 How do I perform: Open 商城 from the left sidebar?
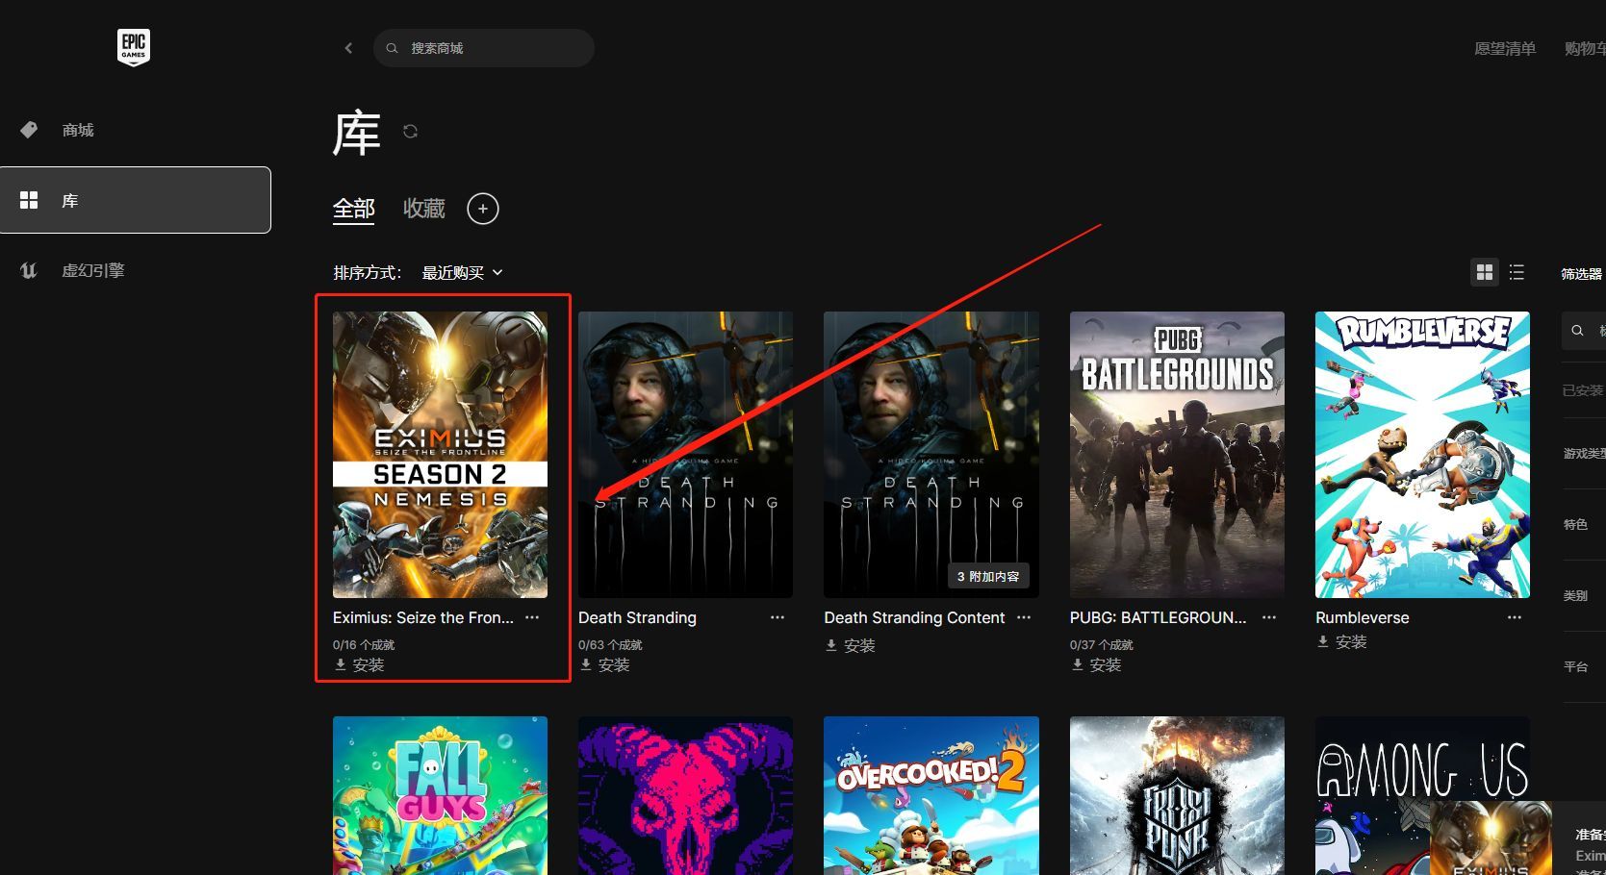point(77,130)
